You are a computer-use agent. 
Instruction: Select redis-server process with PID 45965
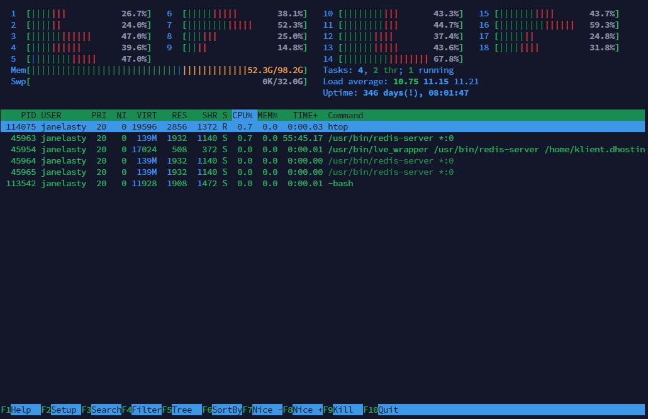click(323, 172)
